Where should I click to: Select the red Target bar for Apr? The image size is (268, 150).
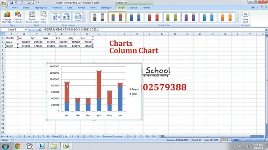pyautogui.click(x=99, y=85)
